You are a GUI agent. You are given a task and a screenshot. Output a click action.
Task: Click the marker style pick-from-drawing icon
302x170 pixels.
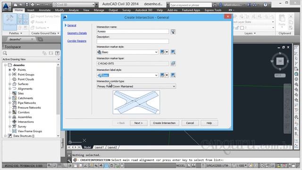(x=173, y=52)
